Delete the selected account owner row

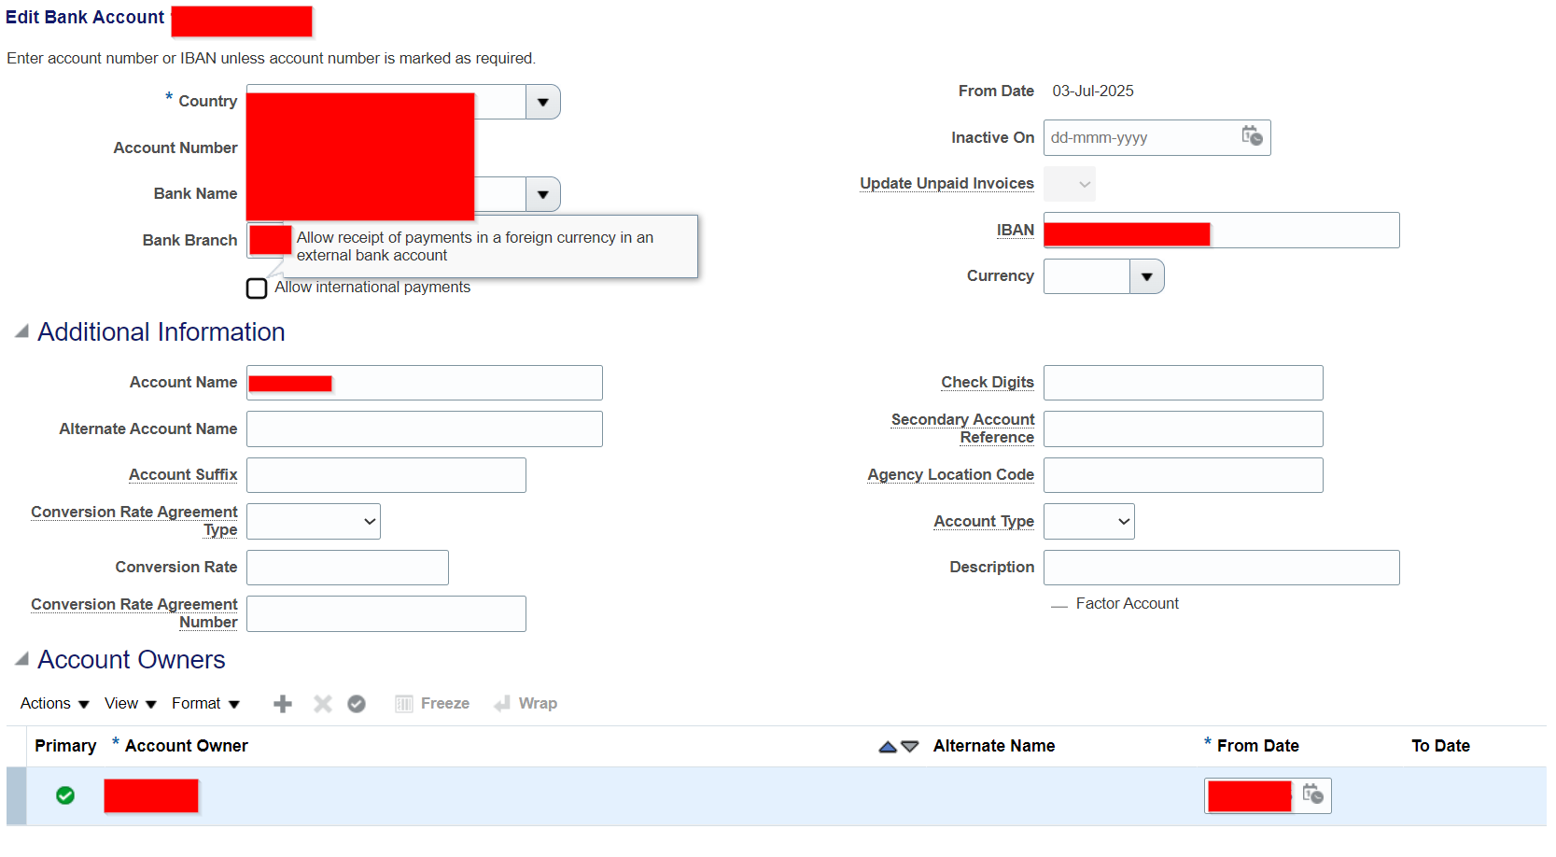[322, 704]
